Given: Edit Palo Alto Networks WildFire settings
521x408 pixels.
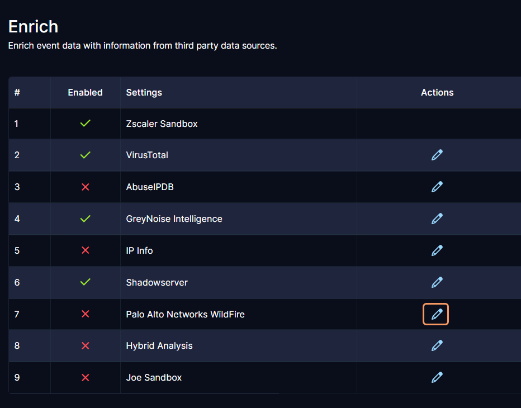Looking at the screenshot, I should pyautogui.click(x=436, y=314).
